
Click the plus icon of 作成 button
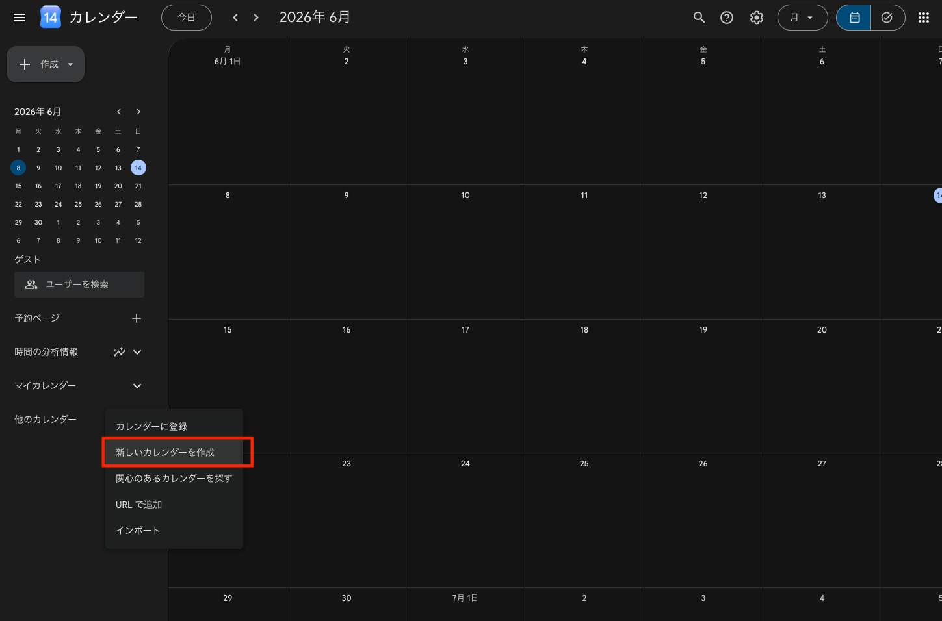[25, 64]
